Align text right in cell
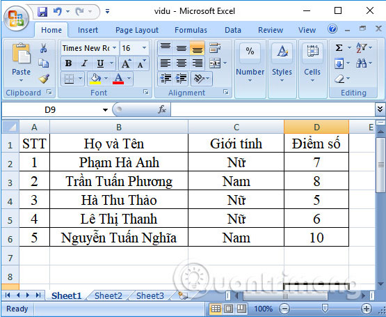Viewport: 386px width, 317px height. (x=198, y=63)
